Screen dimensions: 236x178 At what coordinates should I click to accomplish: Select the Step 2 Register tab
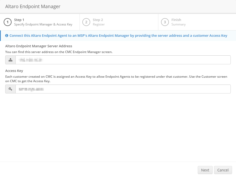[119, 22]
